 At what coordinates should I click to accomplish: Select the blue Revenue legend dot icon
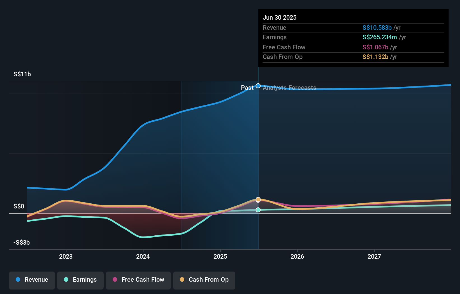pyautogui.click(x=18, y=280)
